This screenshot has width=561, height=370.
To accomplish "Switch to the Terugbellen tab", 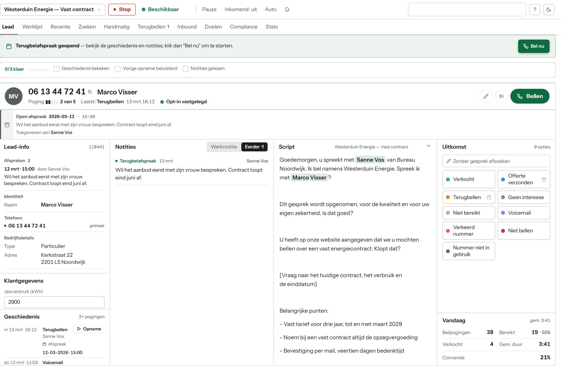I will click(153, 27).
